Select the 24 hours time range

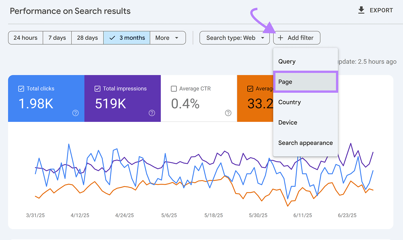coord(25,38)
